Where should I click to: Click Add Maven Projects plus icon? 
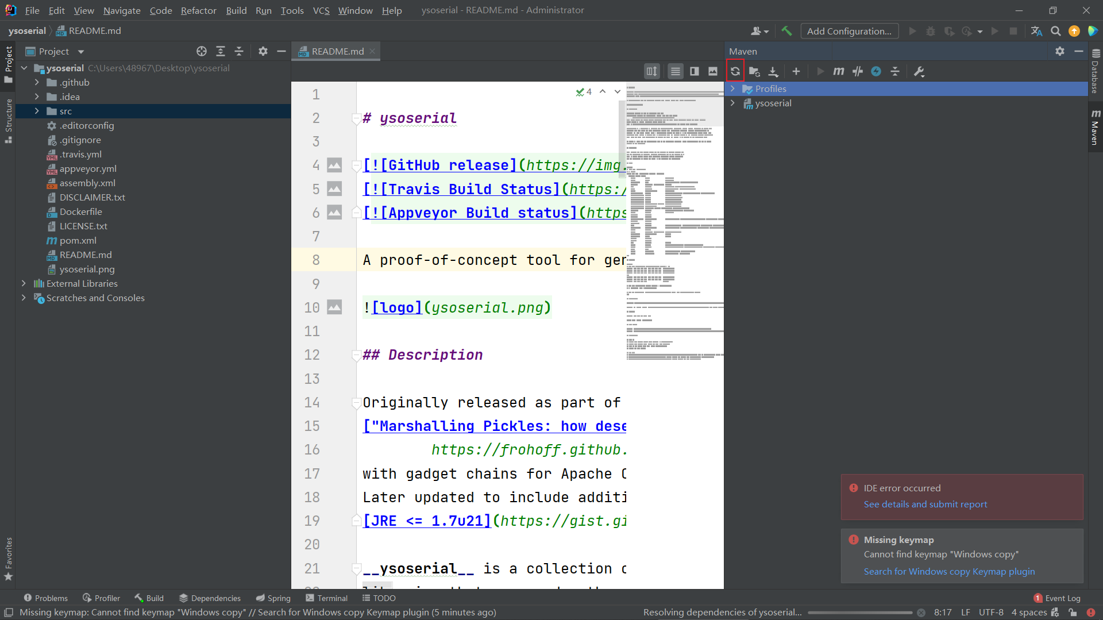tap(796, 71)
